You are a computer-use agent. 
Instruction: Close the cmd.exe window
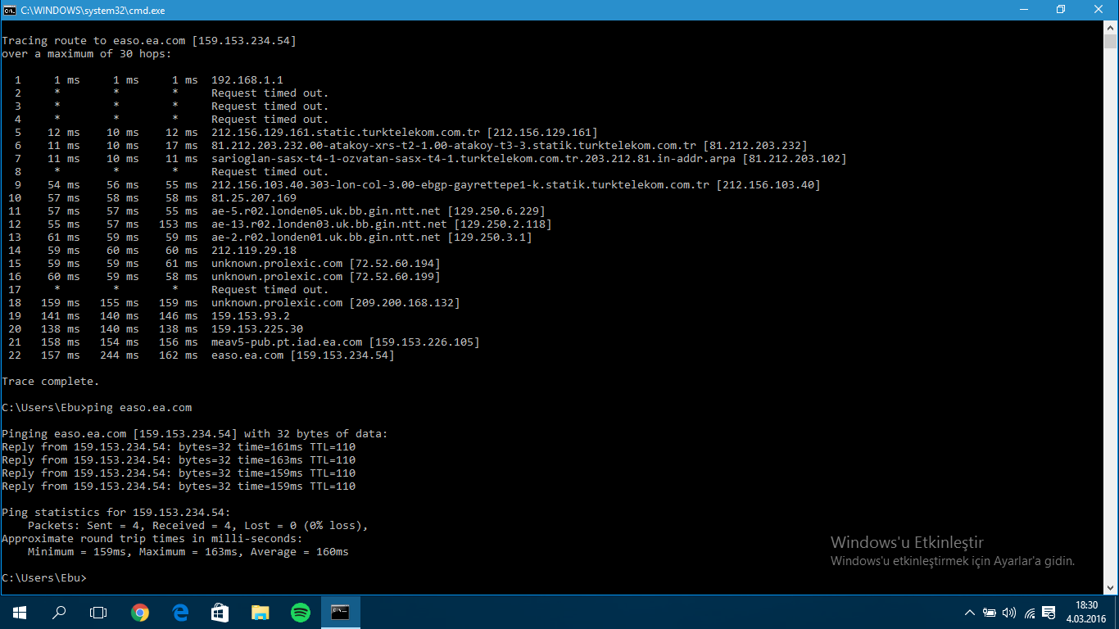(x=1099, y=10)
